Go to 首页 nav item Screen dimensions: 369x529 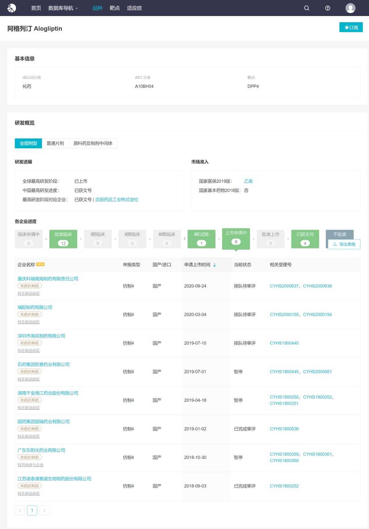(x=36, y=8)
